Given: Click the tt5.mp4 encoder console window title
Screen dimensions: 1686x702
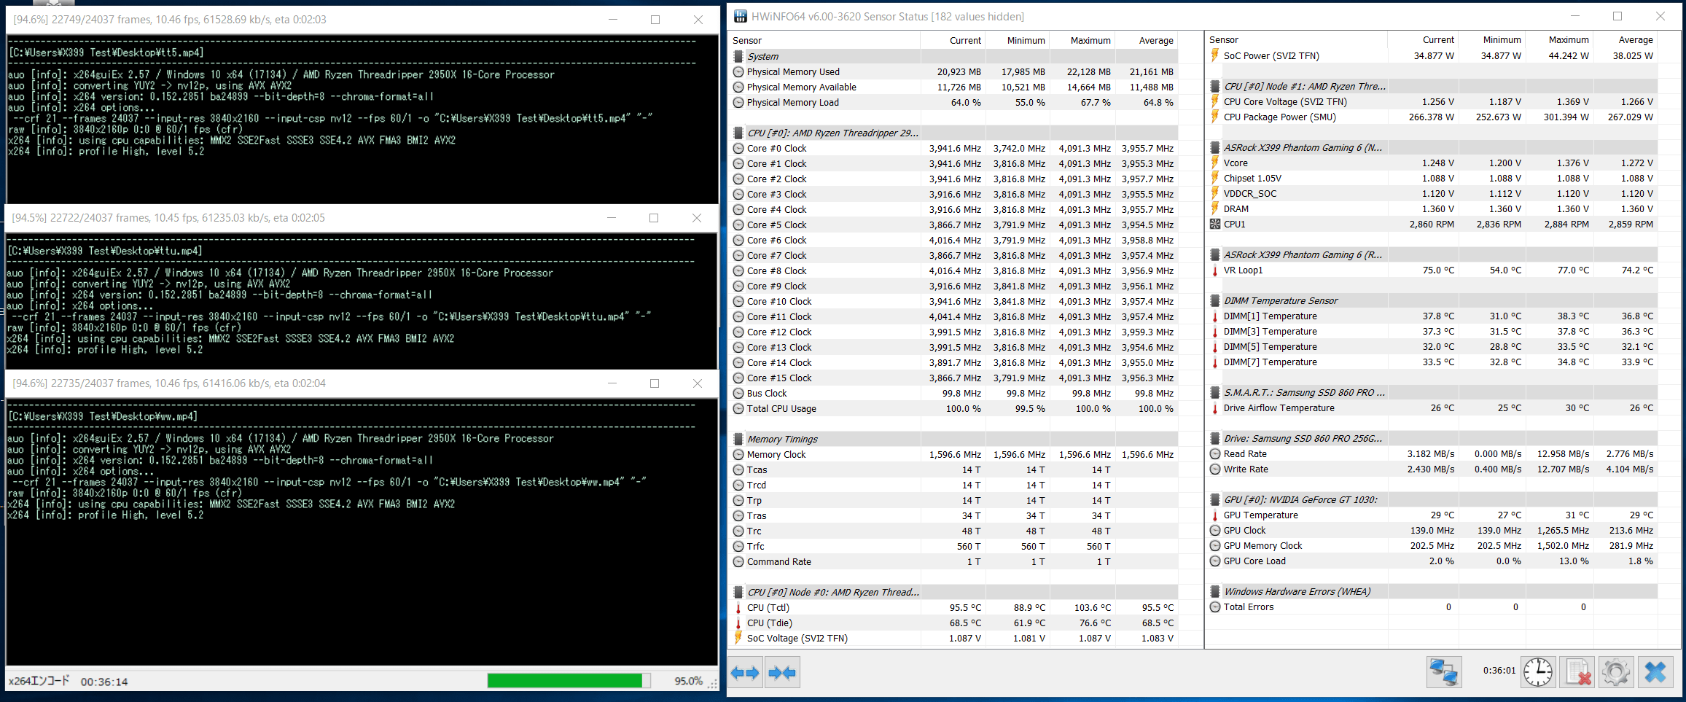Looking at the screenshot, I should tap(170, 20).
